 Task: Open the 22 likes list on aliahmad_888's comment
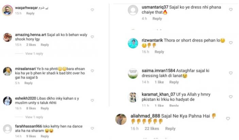pos(152,128)
